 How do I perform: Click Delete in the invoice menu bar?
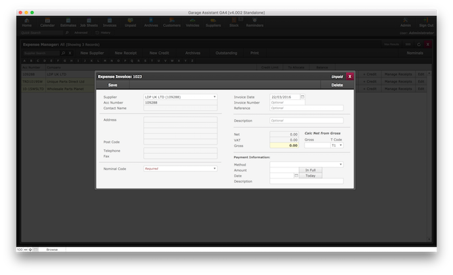[337, 85]
